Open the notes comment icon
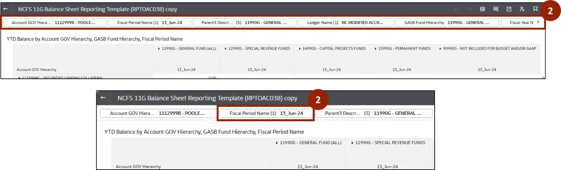The image size is (561, 170). (x=496, y=9)
